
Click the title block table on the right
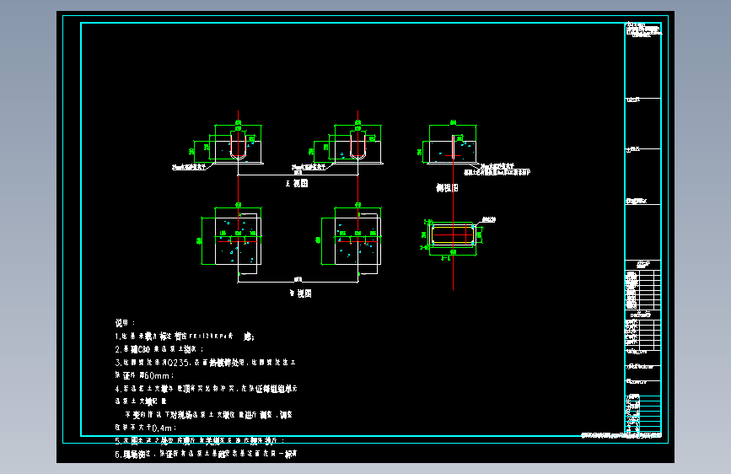pos(642,229)
